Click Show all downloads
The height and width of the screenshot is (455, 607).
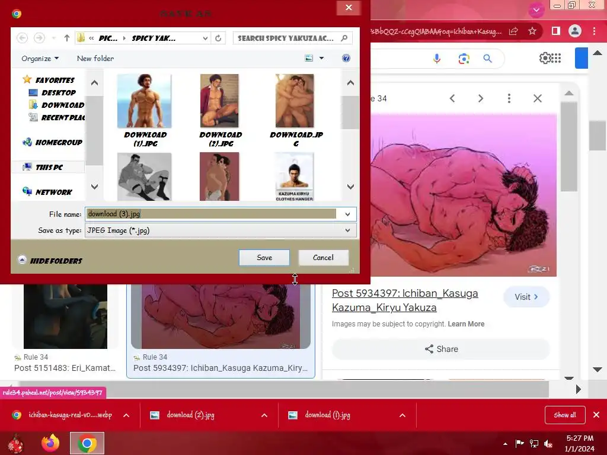click(x=565, y=415)
